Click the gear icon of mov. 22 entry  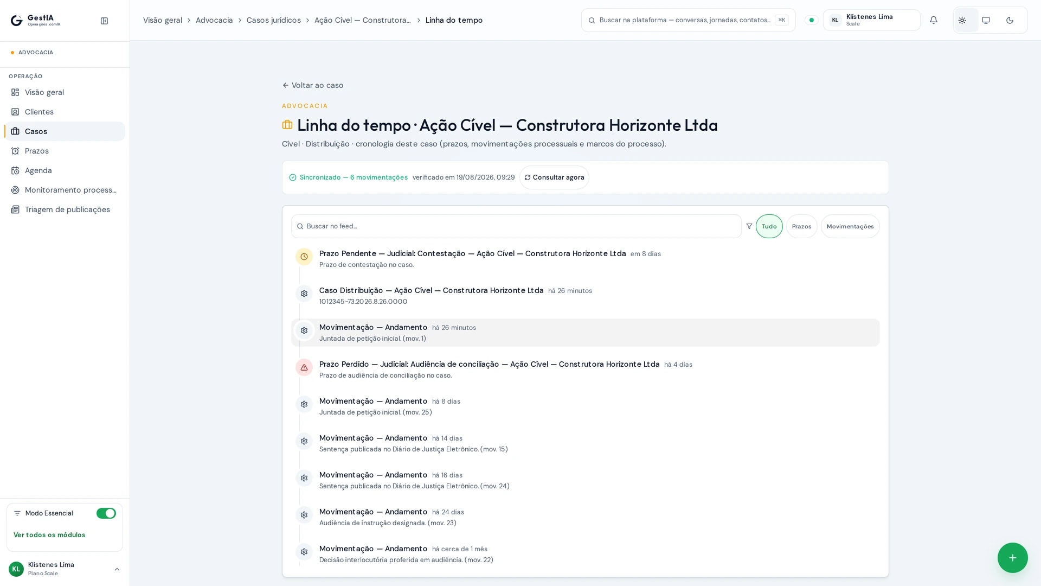(304, 552)
